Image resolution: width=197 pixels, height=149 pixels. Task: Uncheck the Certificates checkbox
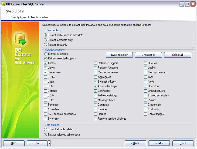[96, 91]
